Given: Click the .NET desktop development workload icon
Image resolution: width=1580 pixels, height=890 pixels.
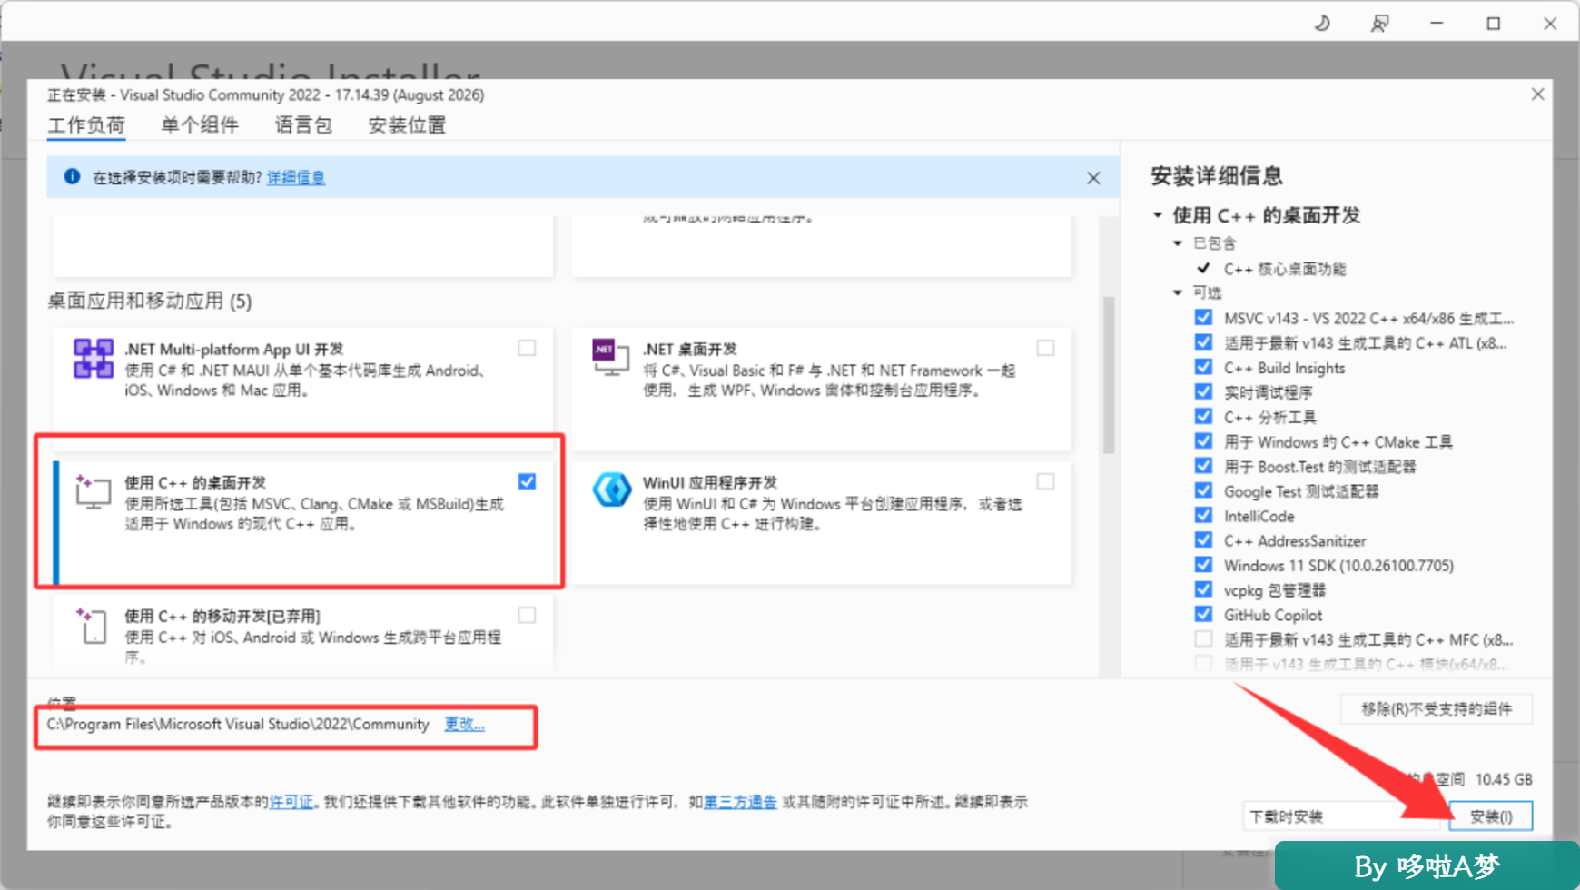Looking at the screenshot, I should (610, 357).
